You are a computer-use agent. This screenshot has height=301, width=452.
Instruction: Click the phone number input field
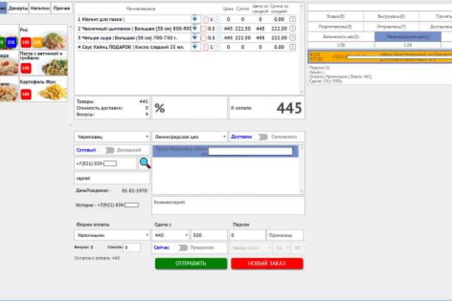[x=105, y=164]
